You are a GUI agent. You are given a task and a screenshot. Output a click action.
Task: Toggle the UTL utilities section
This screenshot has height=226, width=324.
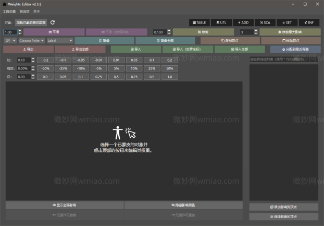tap(221, 22)
